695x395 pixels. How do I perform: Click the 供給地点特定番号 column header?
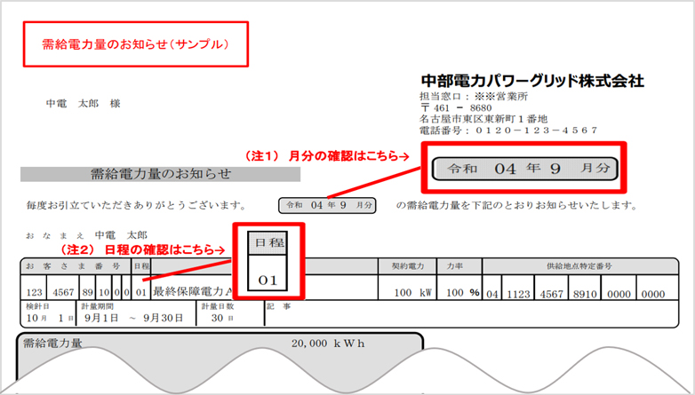pos(579,266)
